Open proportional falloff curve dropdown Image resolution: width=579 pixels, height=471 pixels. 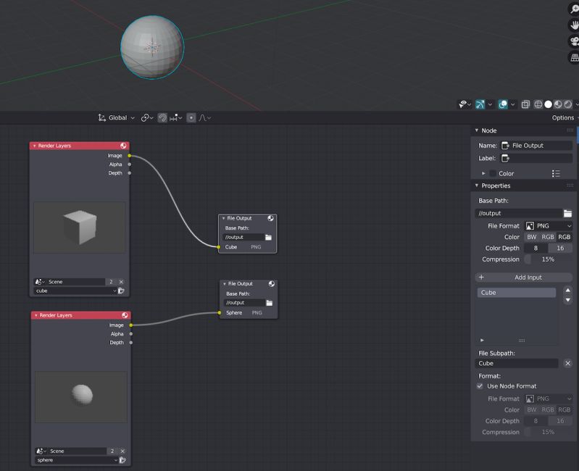tap(205, 117)
